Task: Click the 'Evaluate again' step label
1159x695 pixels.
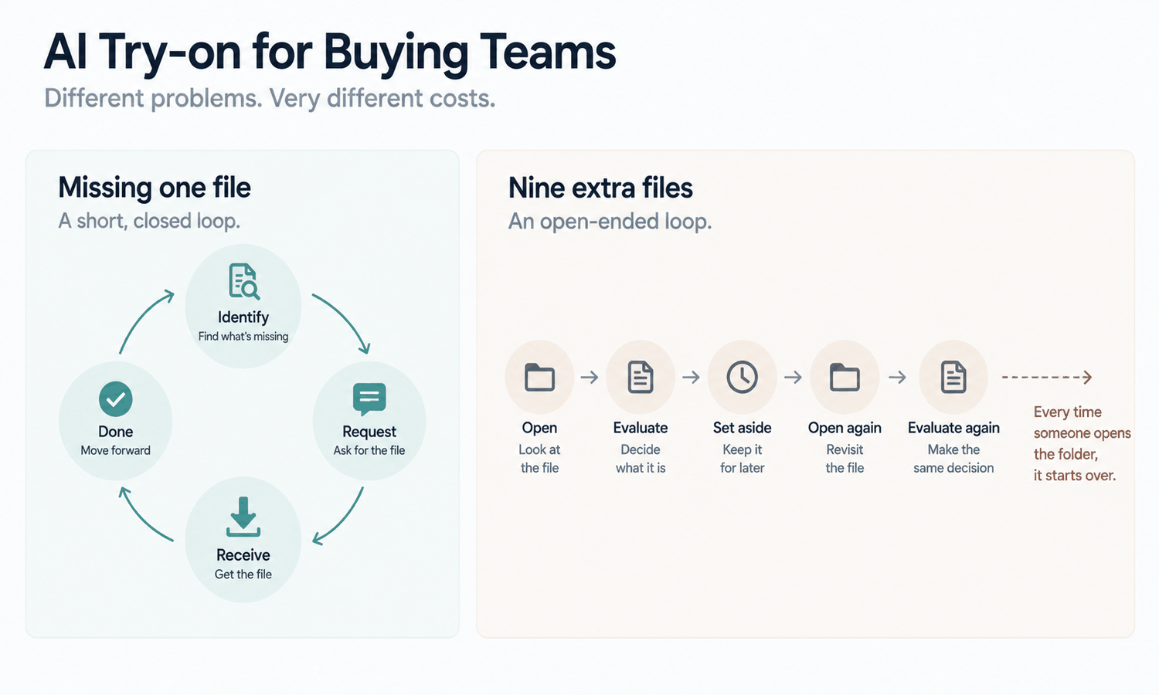Action: coord(953,428)
